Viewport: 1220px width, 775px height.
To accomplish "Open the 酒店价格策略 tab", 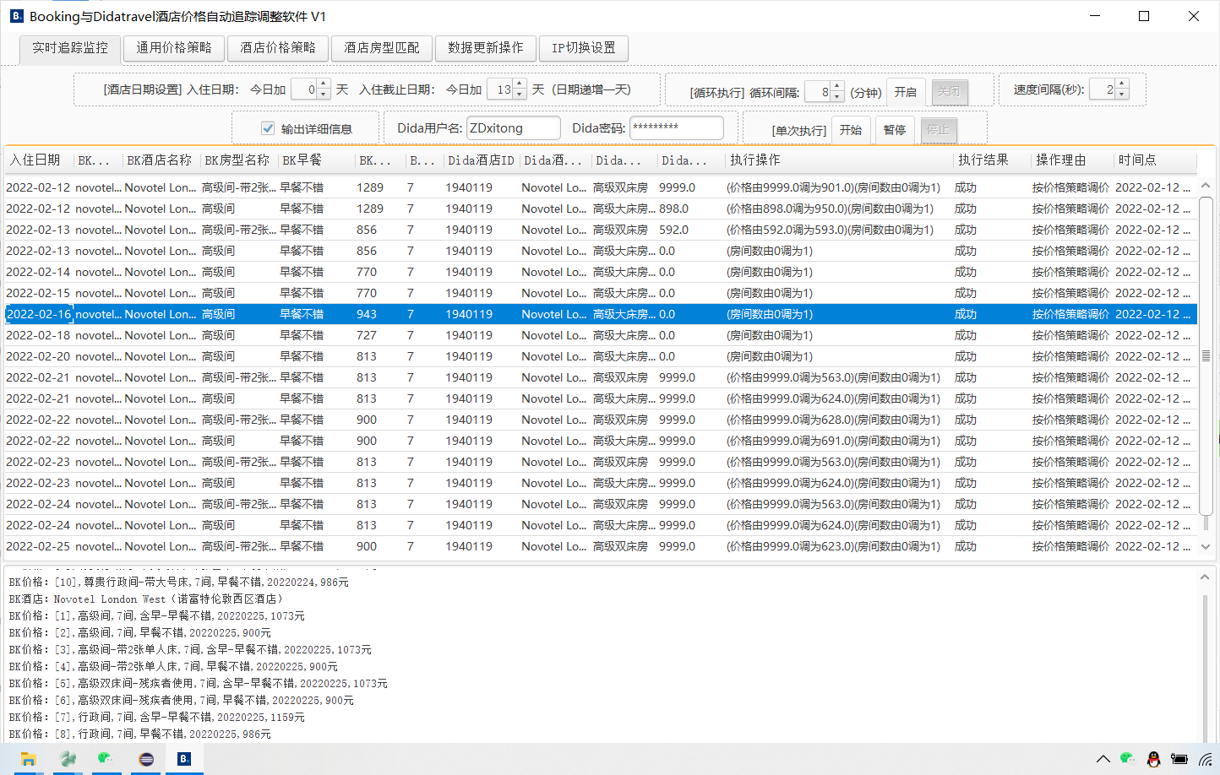I will coord(278,48).
